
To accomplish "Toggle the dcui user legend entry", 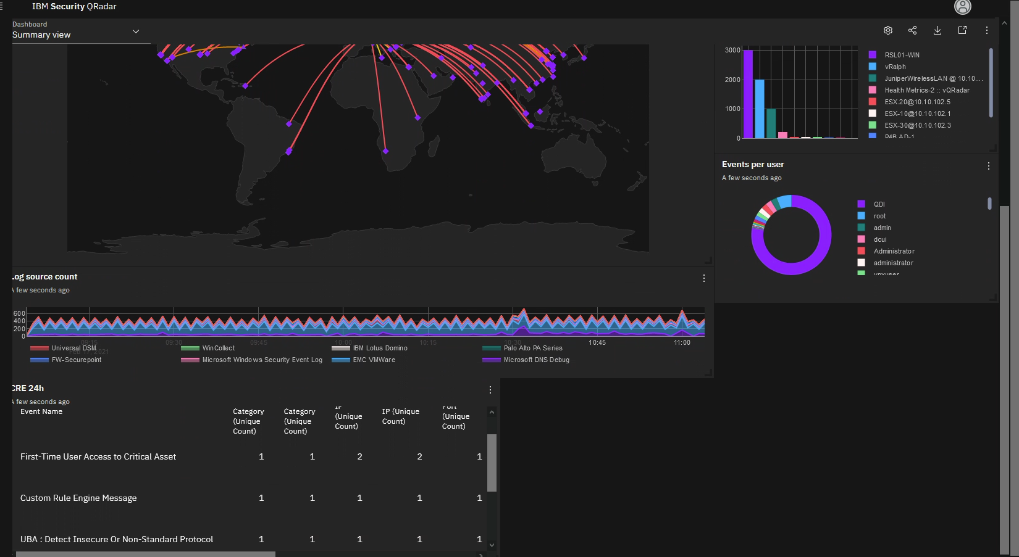I will click(872, 239).
